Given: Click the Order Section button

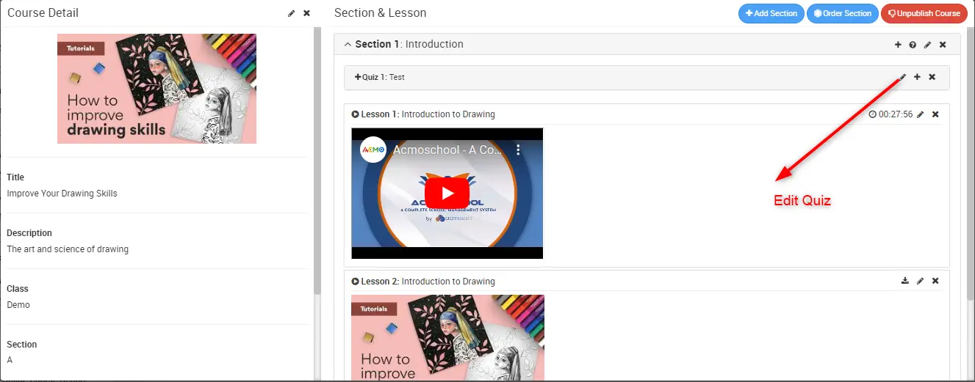Looking at the screenshot, I should point(843,13).
